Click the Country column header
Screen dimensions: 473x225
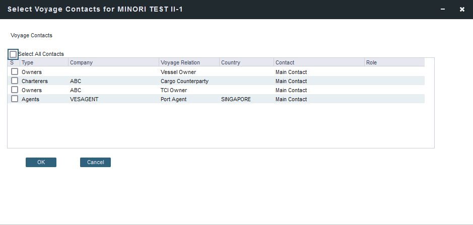[x=246, y=62]
